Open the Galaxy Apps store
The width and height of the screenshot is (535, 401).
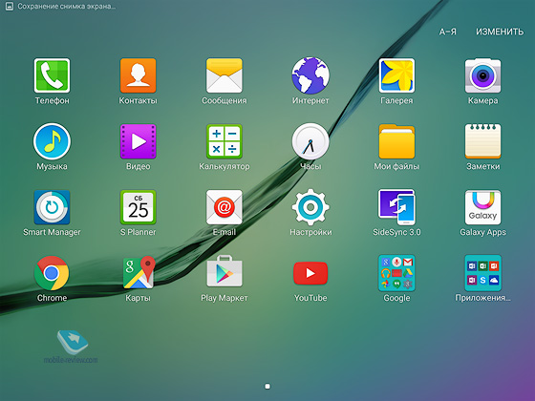pos(482,207)
